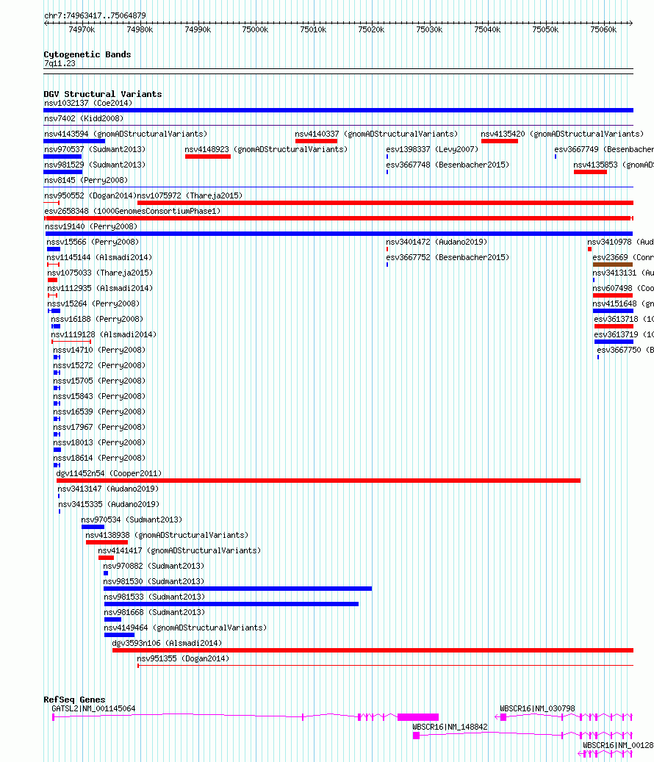
Task: Click the RefSeq Genes track title
Action: (74, 700)
